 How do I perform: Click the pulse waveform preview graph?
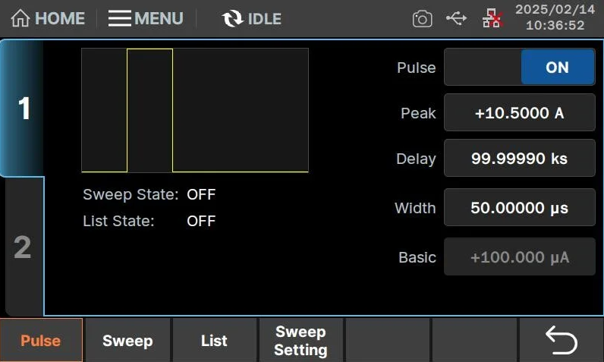point(195,111)
